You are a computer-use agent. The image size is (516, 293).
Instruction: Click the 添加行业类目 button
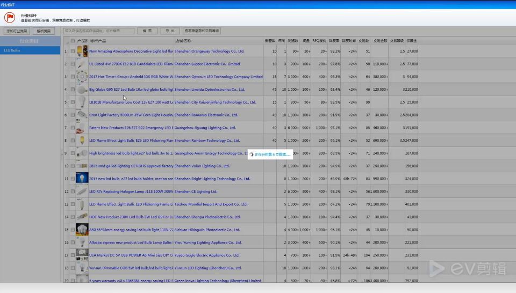click(17, 31)
